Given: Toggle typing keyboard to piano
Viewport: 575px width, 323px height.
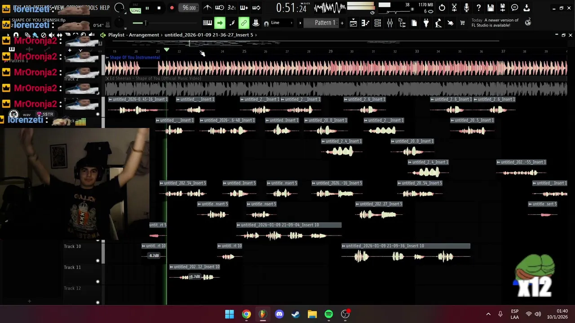Looking at the screenshot, I should [208, 23].
